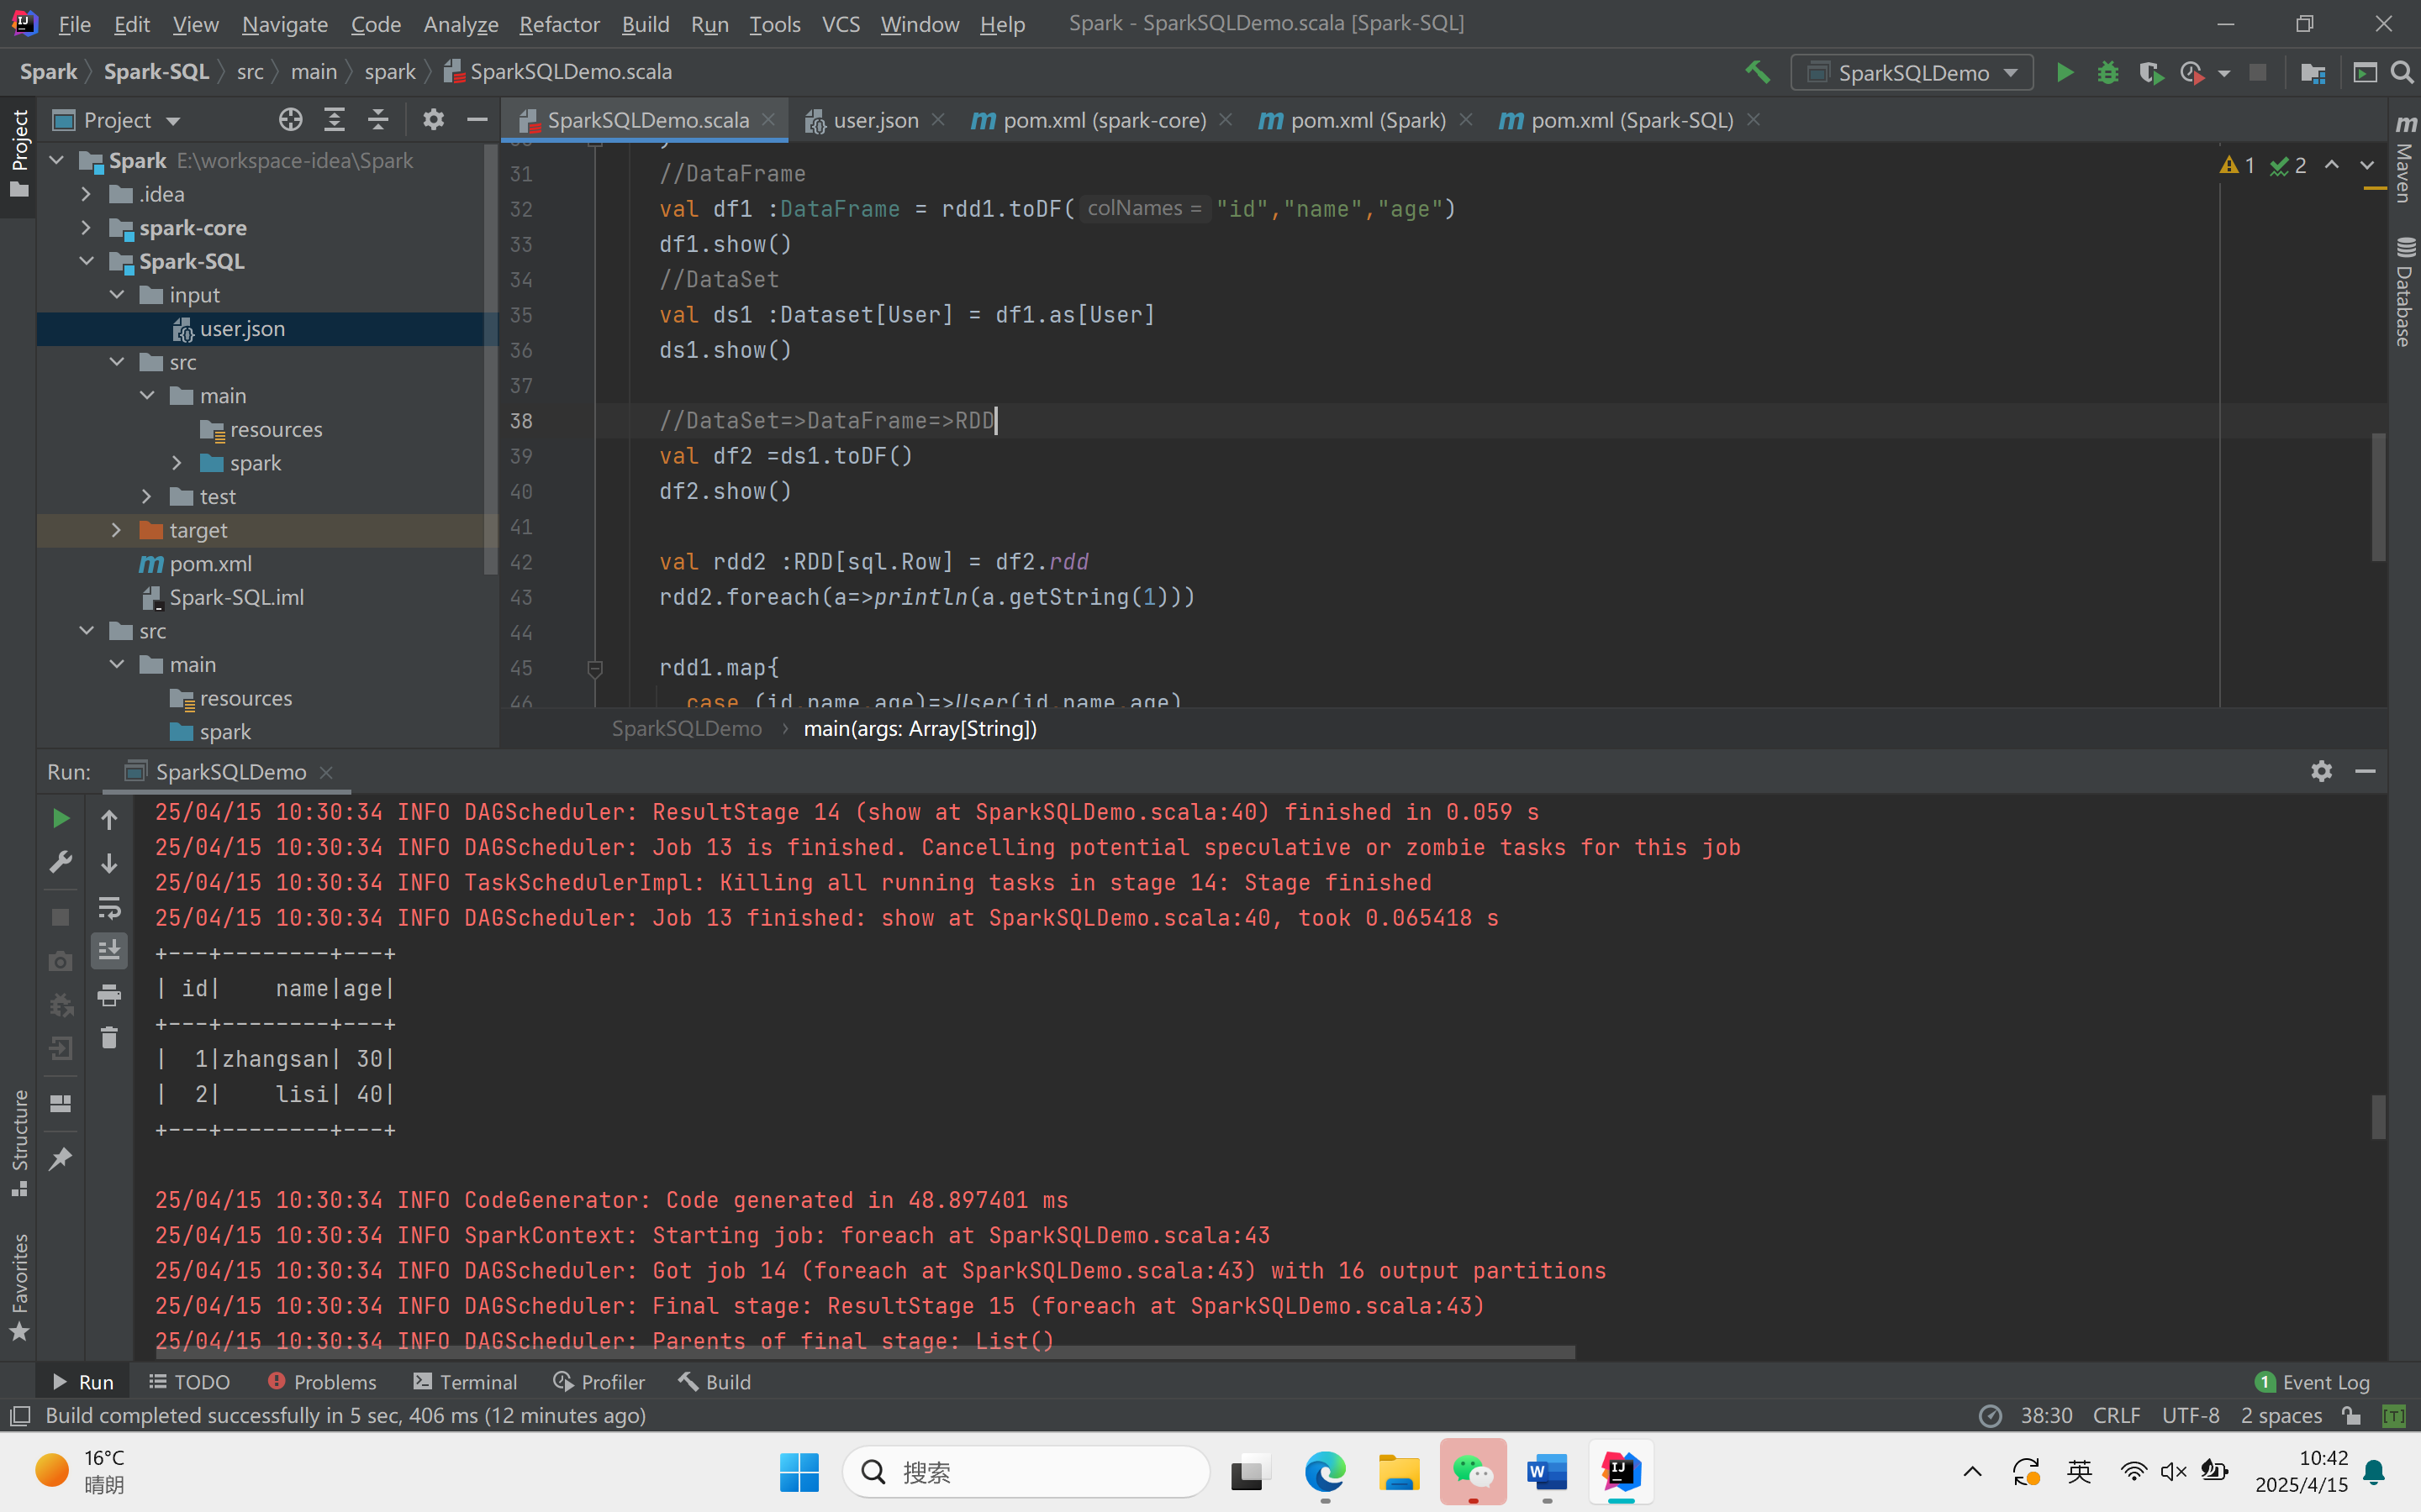The height and width of the screenshot is (1512, 2421).
Task: Collapse all in Project panel toolbar
Action: pyautogui.click(x=378, y=120)
